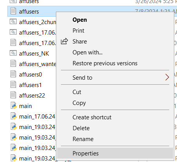177x164 pixels.
Task: Expand the Send to submenu arrow
Action: [x=167, y=77]
